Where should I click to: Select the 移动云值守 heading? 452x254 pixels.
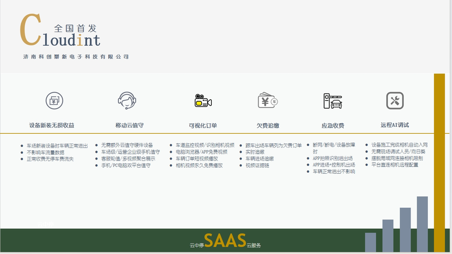coord(129,125)
